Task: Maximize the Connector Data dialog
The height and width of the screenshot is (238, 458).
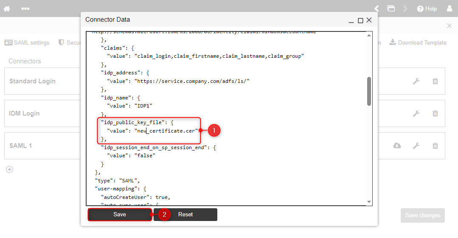Action: click(360, 20)
